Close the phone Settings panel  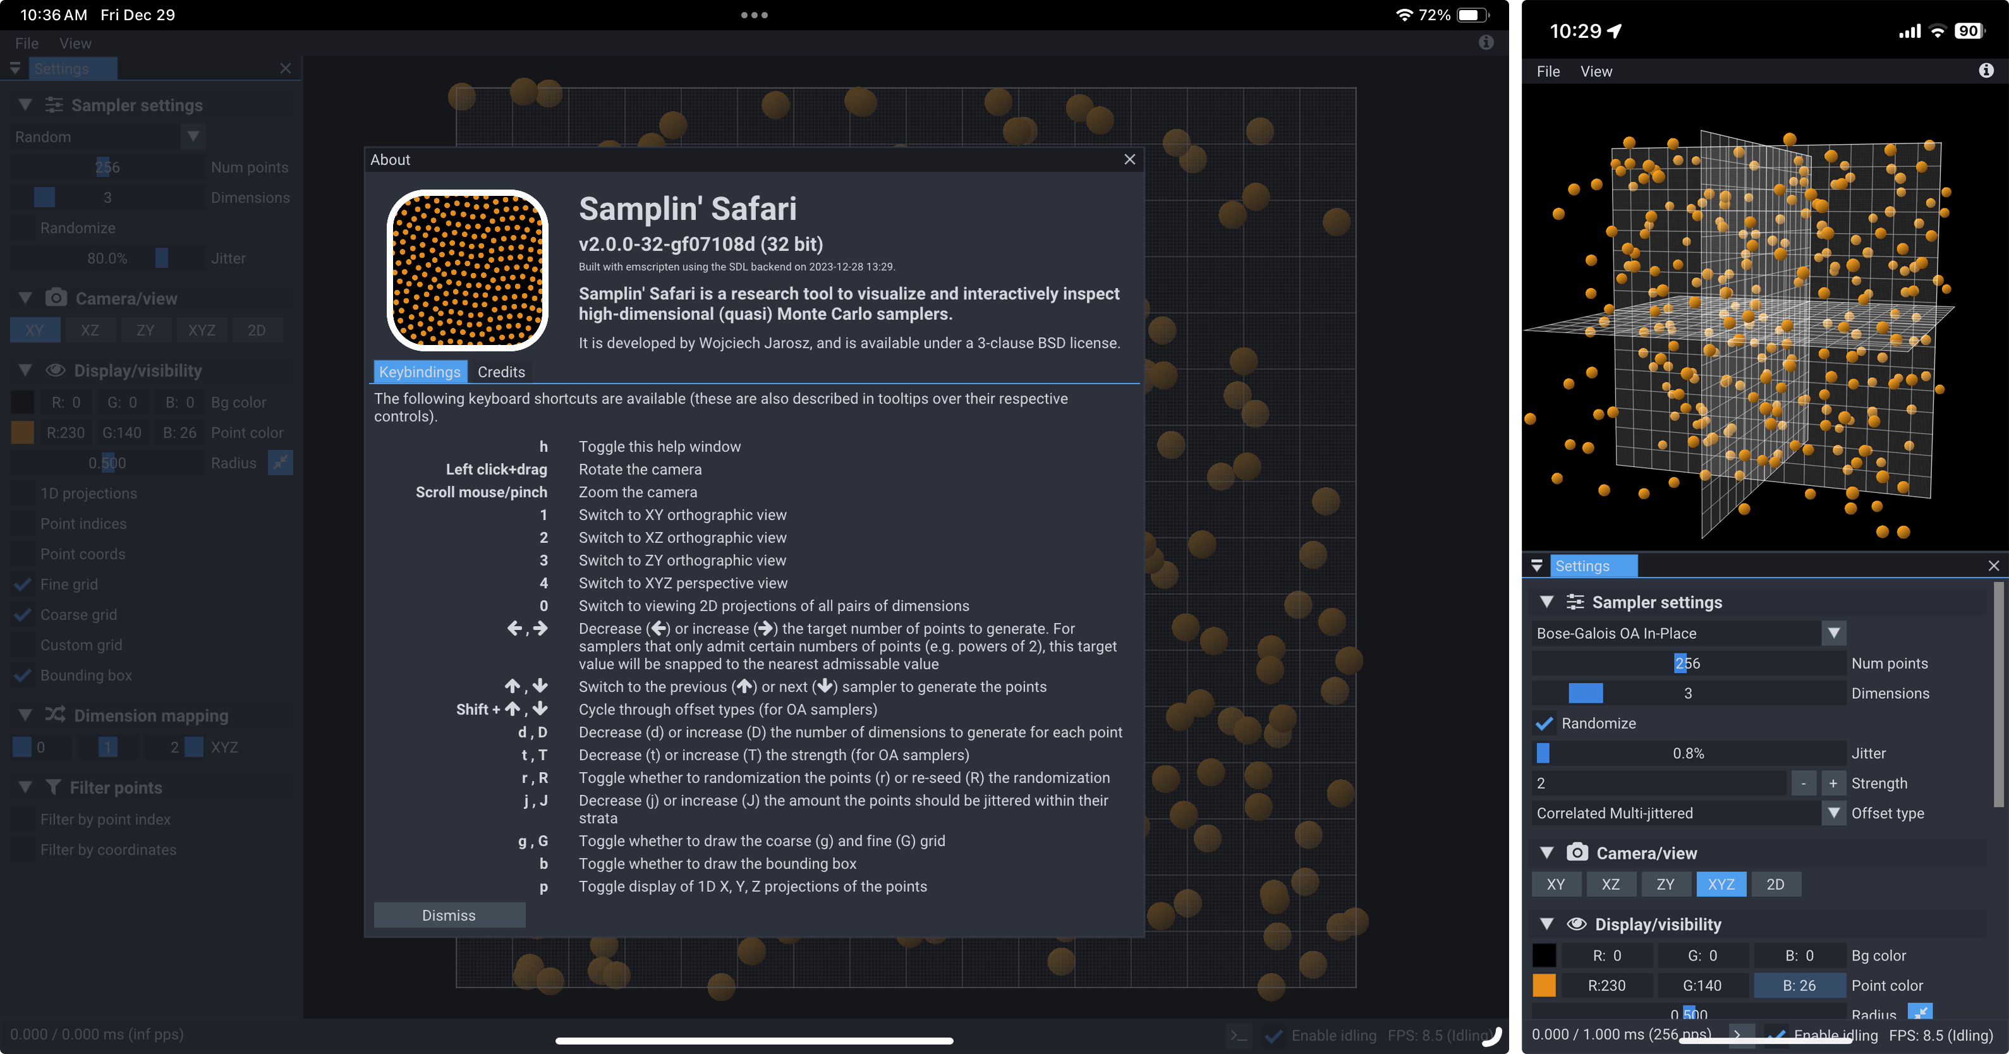pyautogui.click(x=1993, y=566)
